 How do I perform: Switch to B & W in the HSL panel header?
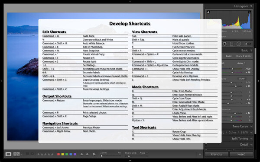[x=244, y=133]
